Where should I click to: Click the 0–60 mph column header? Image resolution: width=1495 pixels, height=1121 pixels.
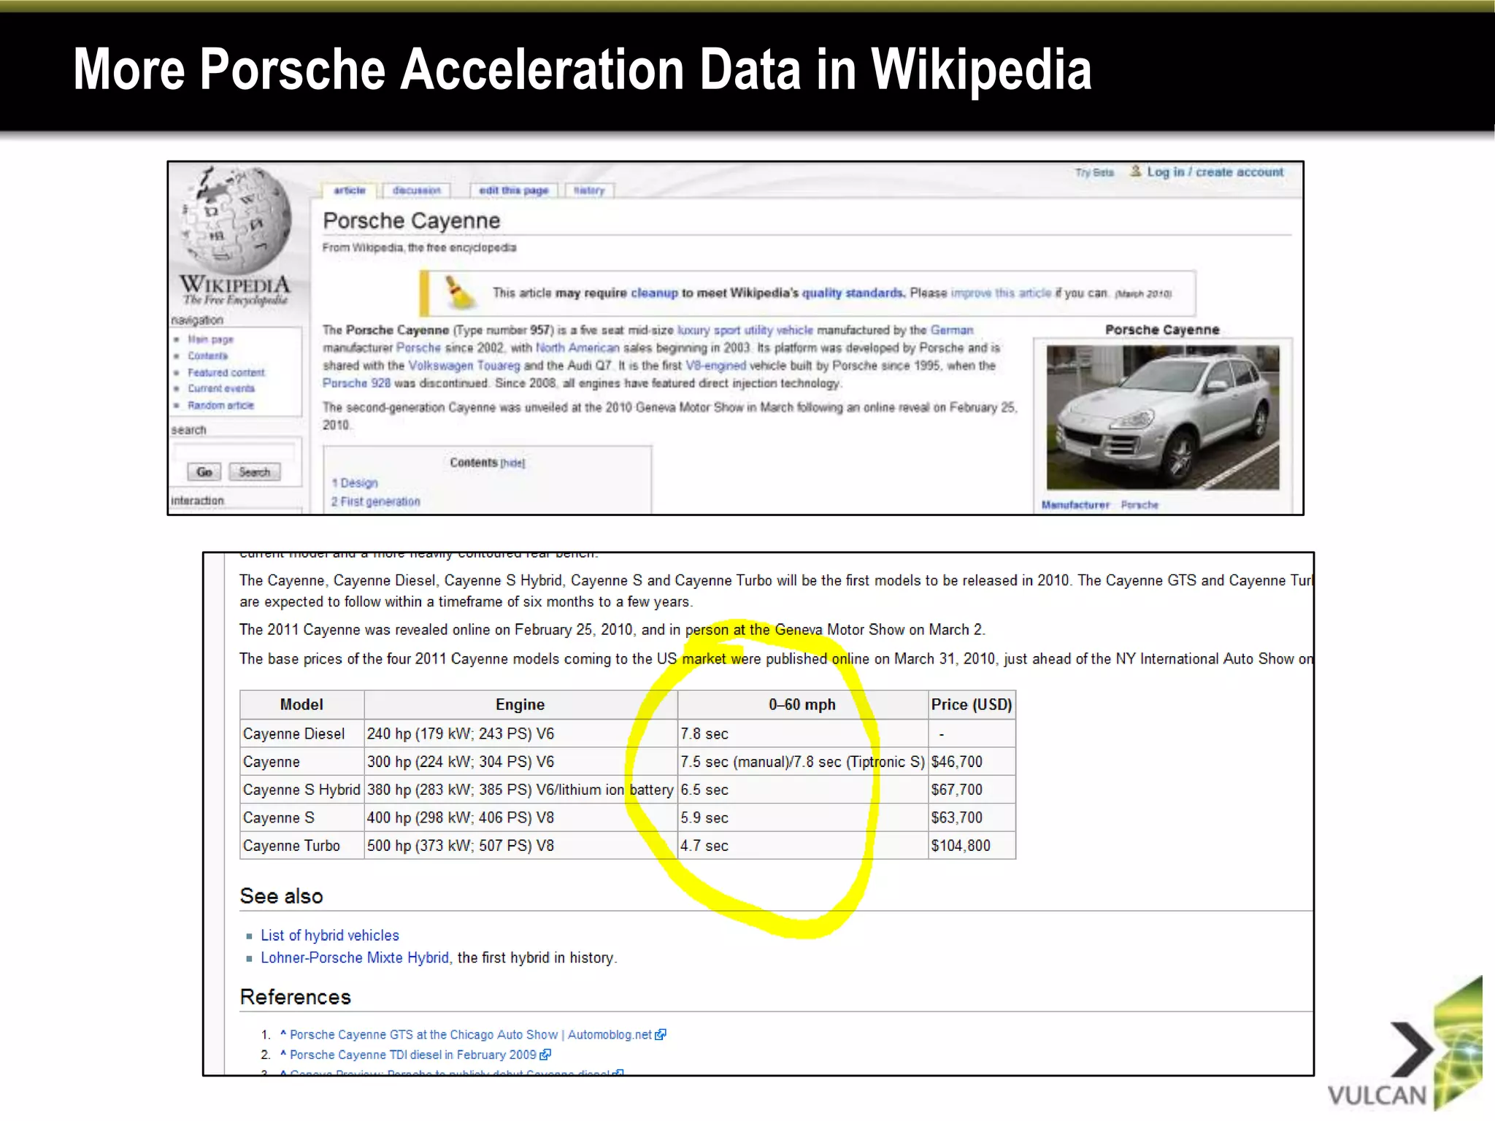coord(802,704)
